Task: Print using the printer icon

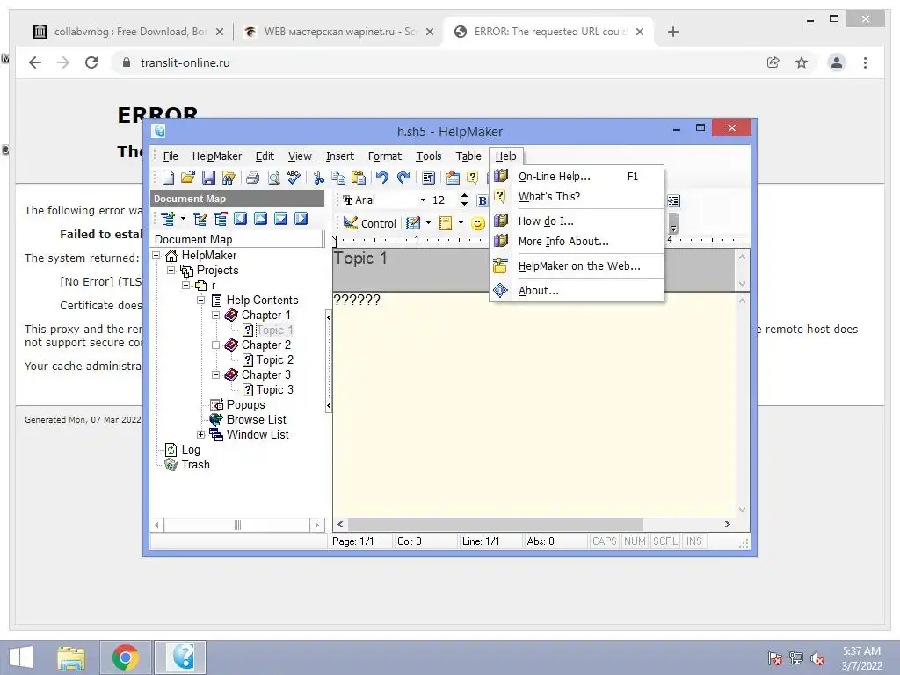Action: [x=252, y=178]
